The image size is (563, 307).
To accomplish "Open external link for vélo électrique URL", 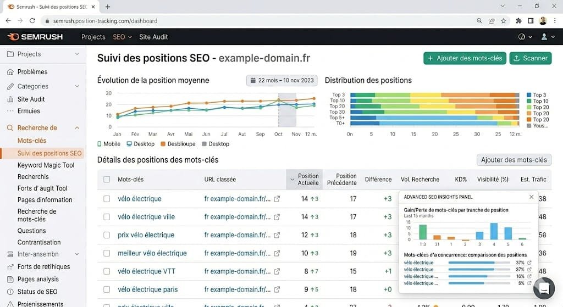I will (x=277, y=199).
